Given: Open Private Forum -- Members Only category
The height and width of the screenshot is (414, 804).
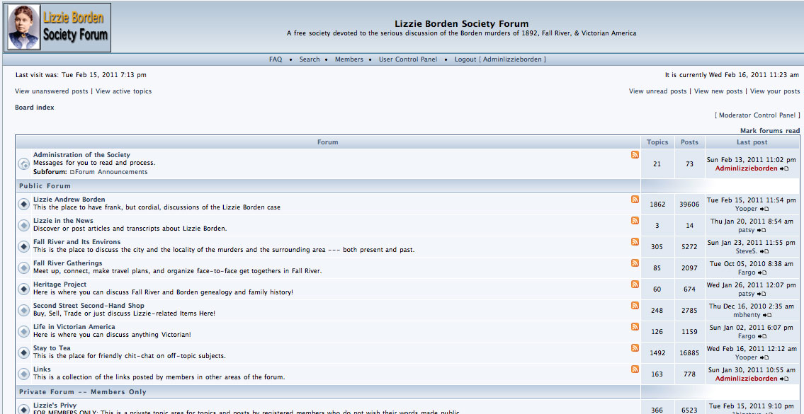Looking at the screenshot, I should [x=83, y=392].
